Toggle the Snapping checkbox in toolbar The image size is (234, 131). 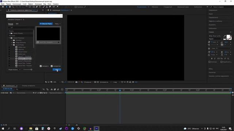(76, 7)
